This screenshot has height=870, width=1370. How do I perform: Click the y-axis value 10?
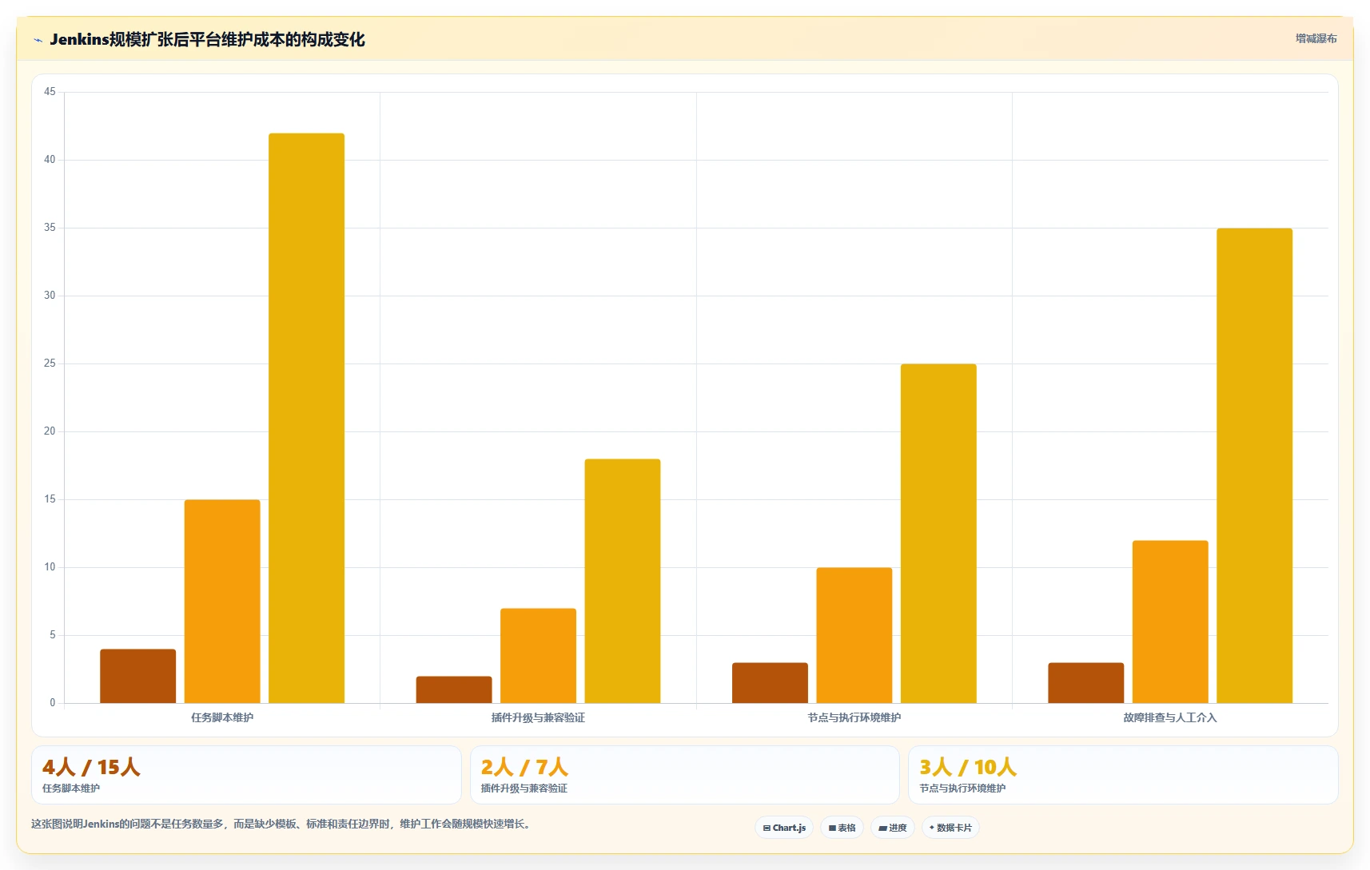[x=50, y=567]
